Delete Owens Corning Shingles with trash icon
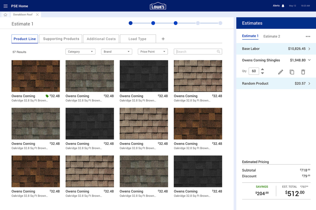The image size is (316, 210). point(303,72)
